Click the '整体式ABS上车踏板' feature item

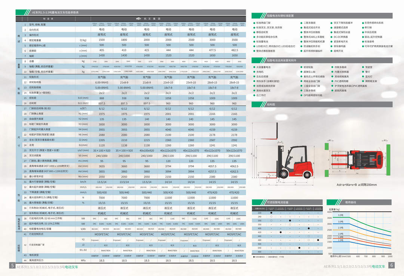click(314, 37)
